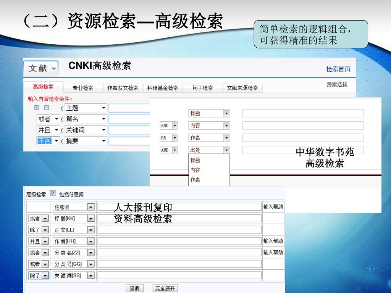Click the 关键词[SS] search input field
The image size is (391, 293).
pyautogui.click(x=179, y=275)
